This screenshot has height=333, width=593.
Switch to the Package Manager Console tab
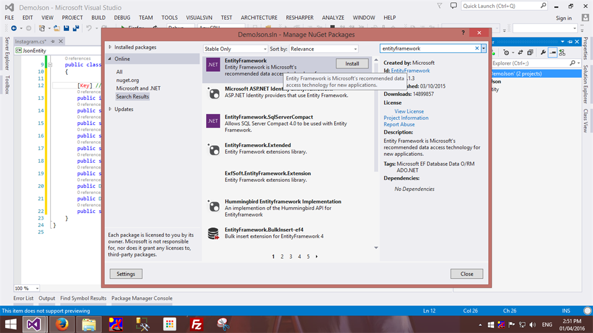(x=142, y=298)
